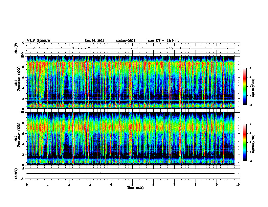Click the "10" tick on the time axis
Viewport: 268px width, 207px height.
238,185
